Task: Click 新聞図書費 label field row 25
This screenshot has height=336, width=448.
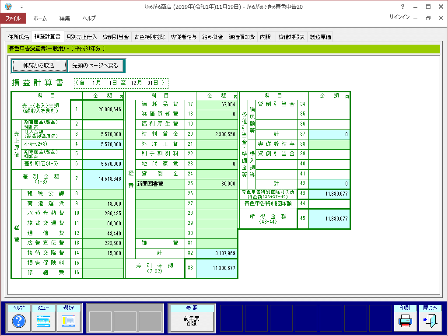Action: pos(160,184)
